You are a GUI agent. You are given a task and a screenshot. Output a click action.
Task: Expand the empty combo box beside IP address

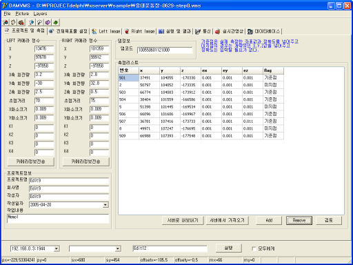pyautogui.click(x=118, y=248)
